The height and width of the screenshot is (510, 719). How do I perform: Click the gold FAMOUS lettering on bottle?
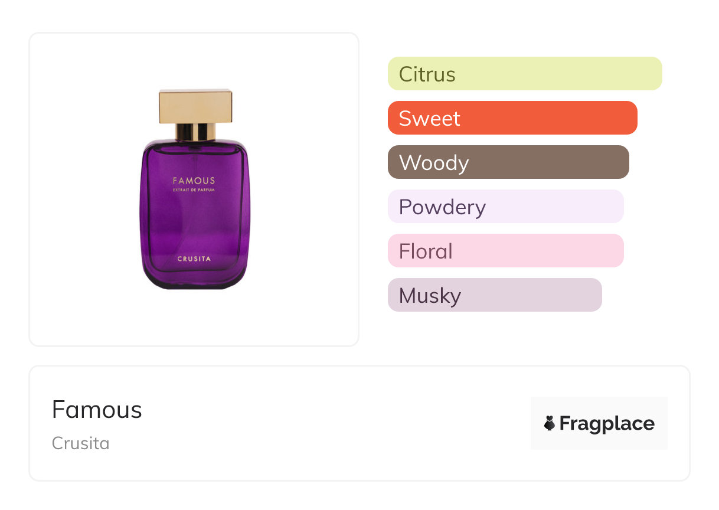[194, 181]
